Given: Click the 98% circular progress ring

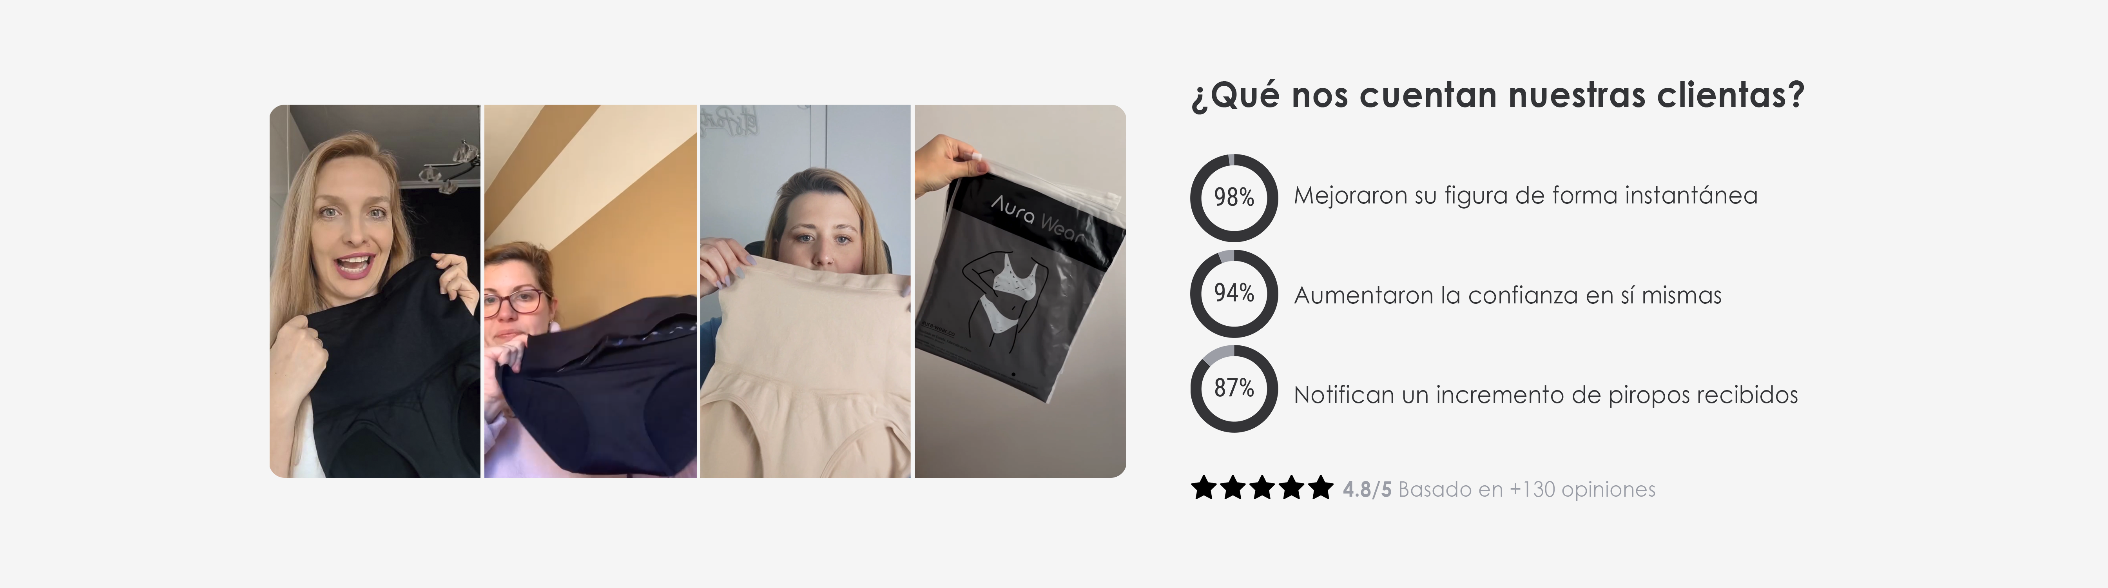Looking at the screenshot, I should (x=1233, y=197).
